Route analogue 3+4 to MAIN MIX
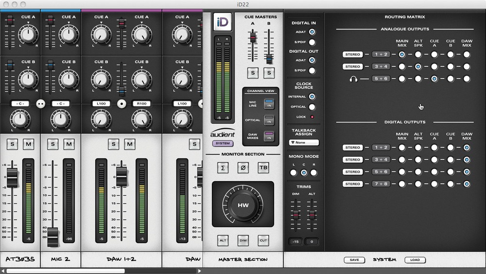Image resolution: width=486 pixels, height=274 pixels. [402, 67]
